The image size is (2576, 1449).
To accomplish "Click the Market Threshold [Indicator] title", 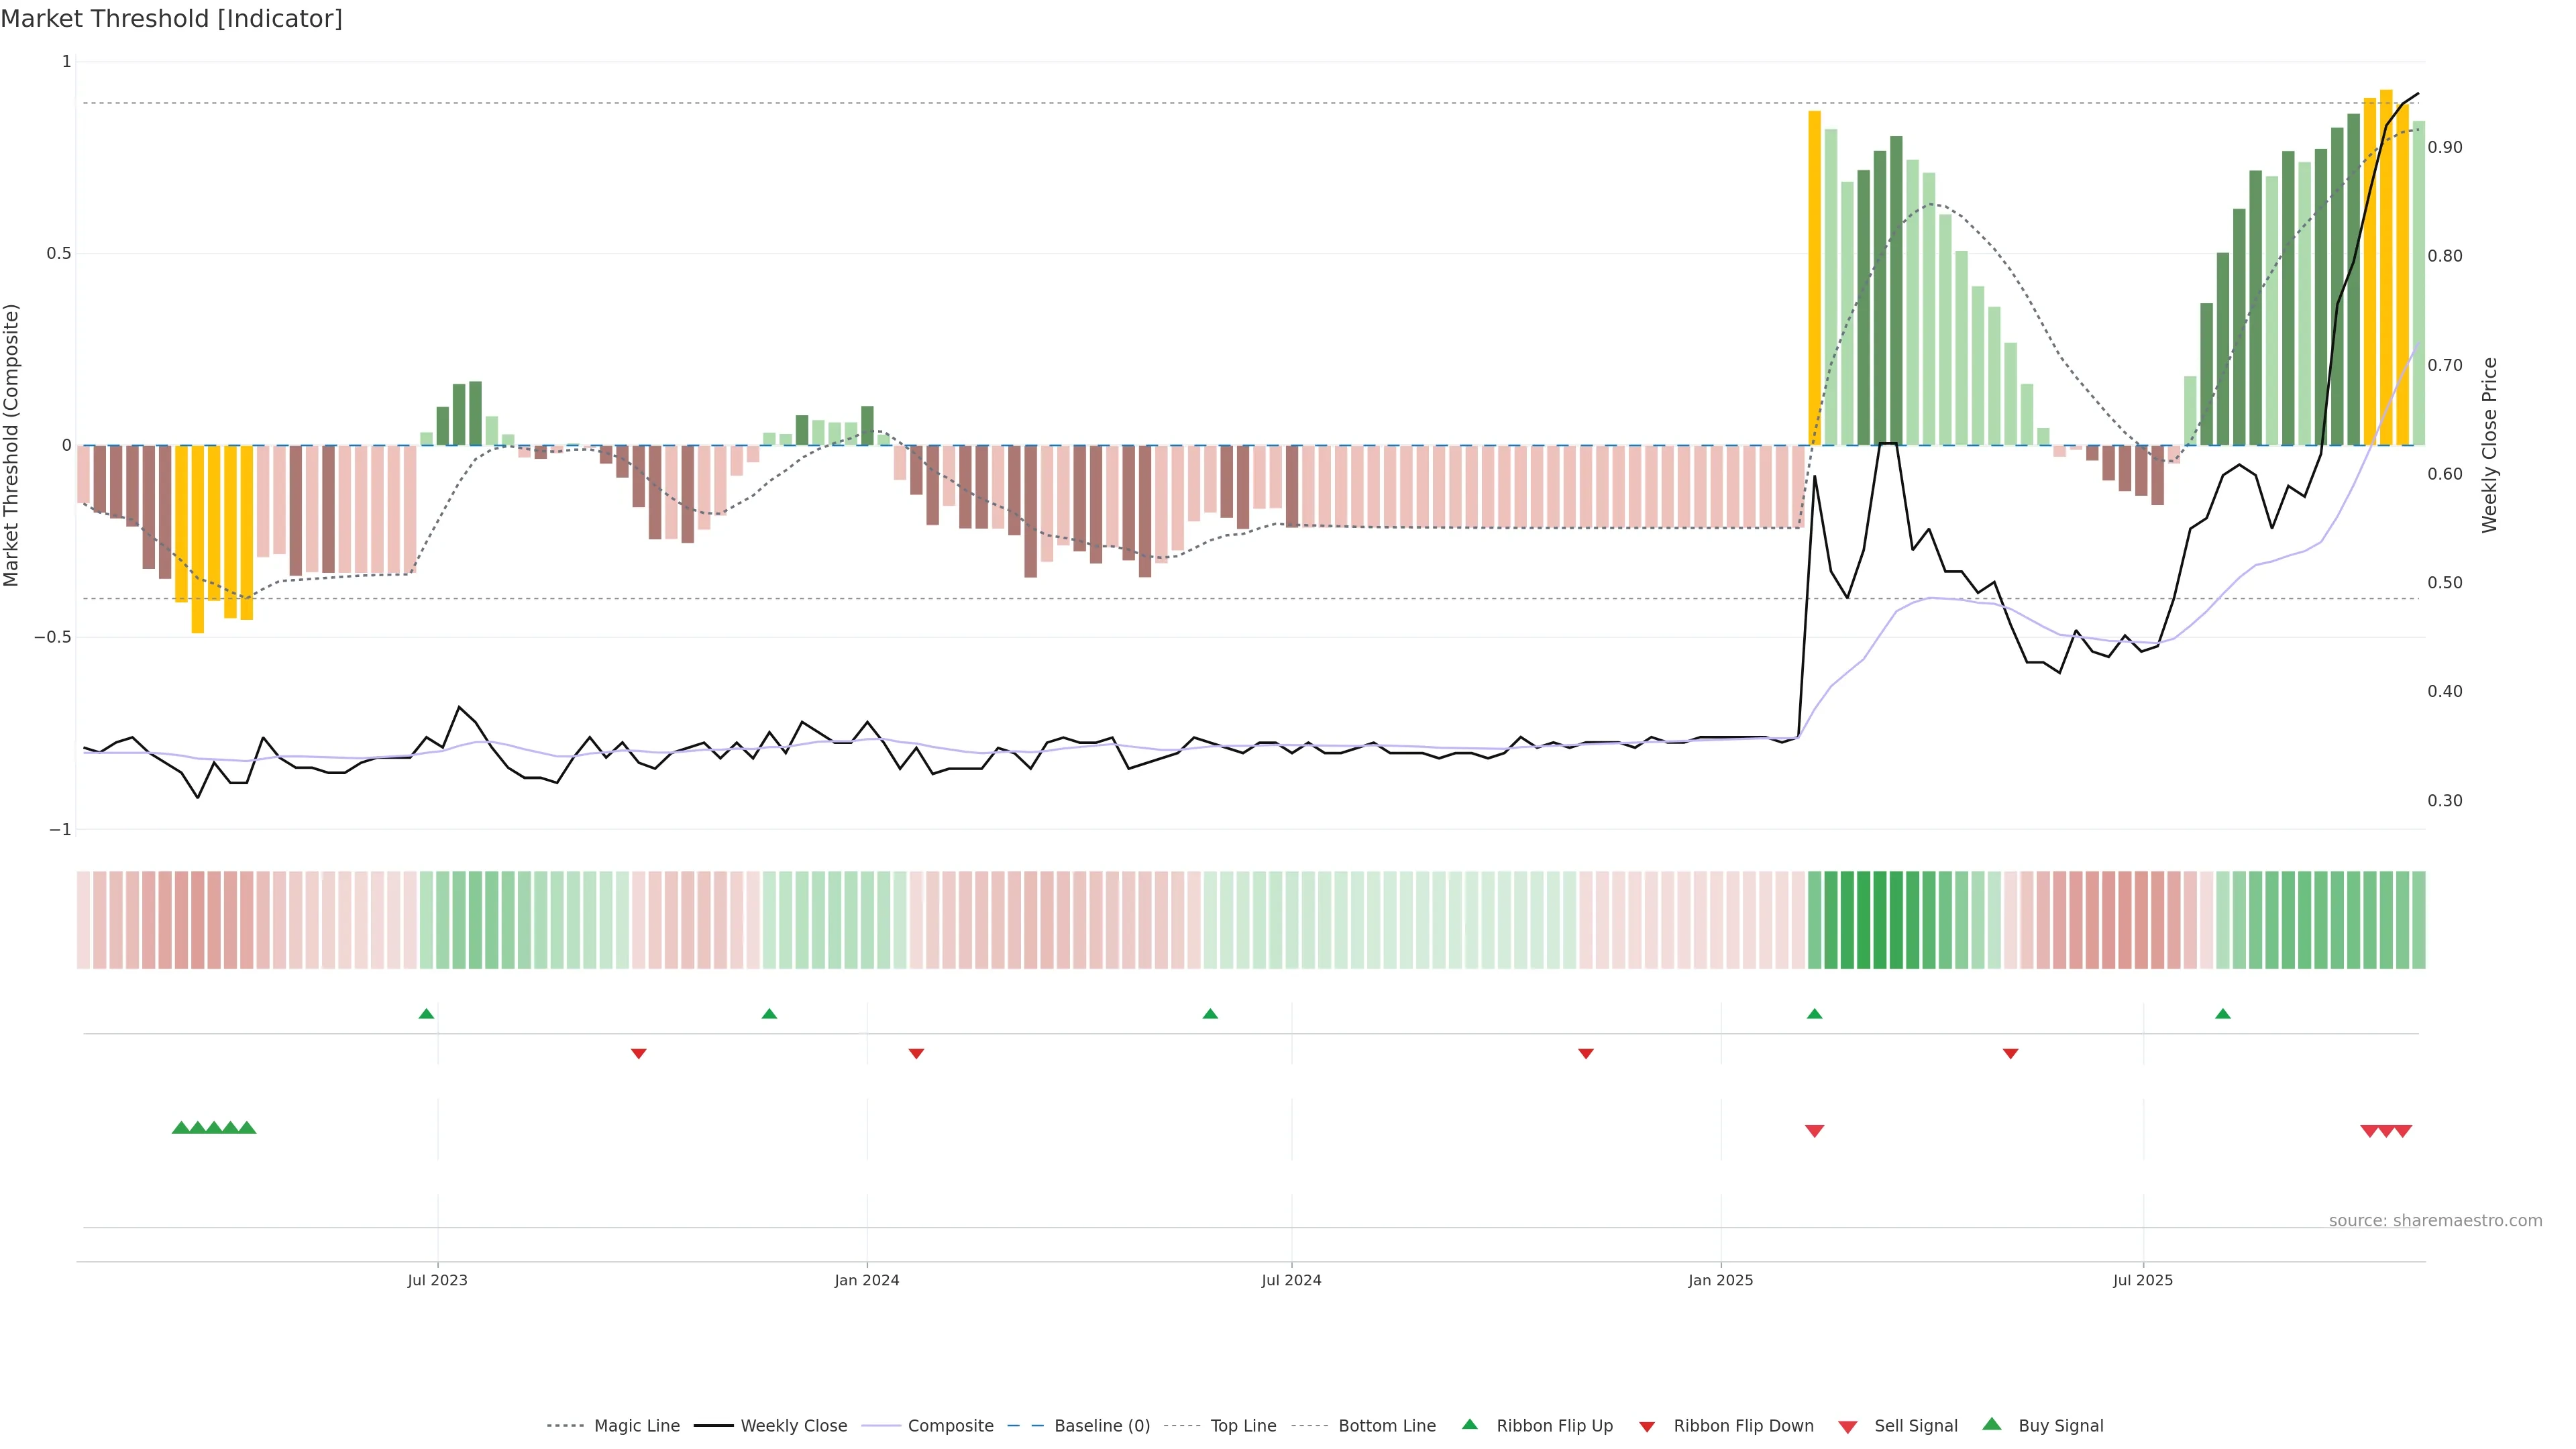I will pyautogui.click(x=171, y=19).
